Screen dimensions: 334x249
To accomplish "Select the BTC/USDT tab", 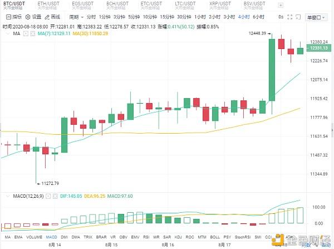I will coord(14,5).
